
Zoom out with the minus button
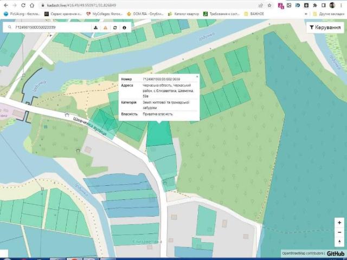pyautogui.click(x=339, y=232)
